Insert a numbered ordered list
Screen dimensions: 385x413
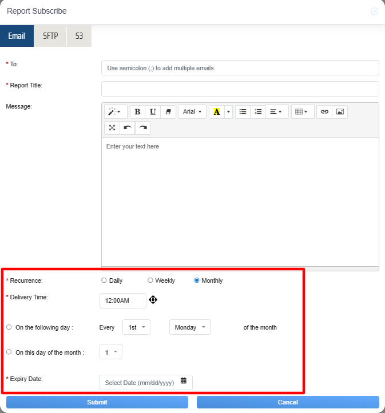pos(258,112)
